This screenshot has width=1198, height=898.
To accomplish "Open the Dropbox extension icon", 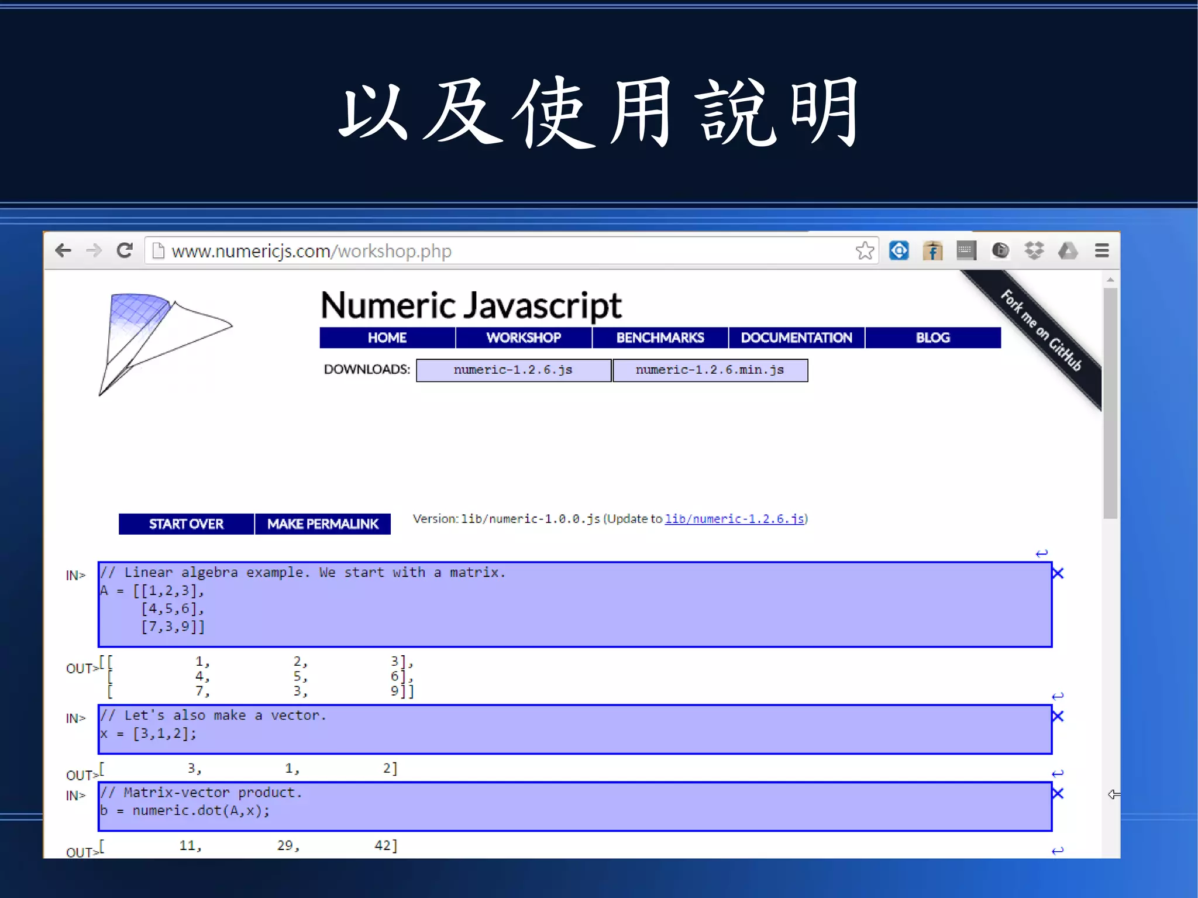I will coord(1034,250).
